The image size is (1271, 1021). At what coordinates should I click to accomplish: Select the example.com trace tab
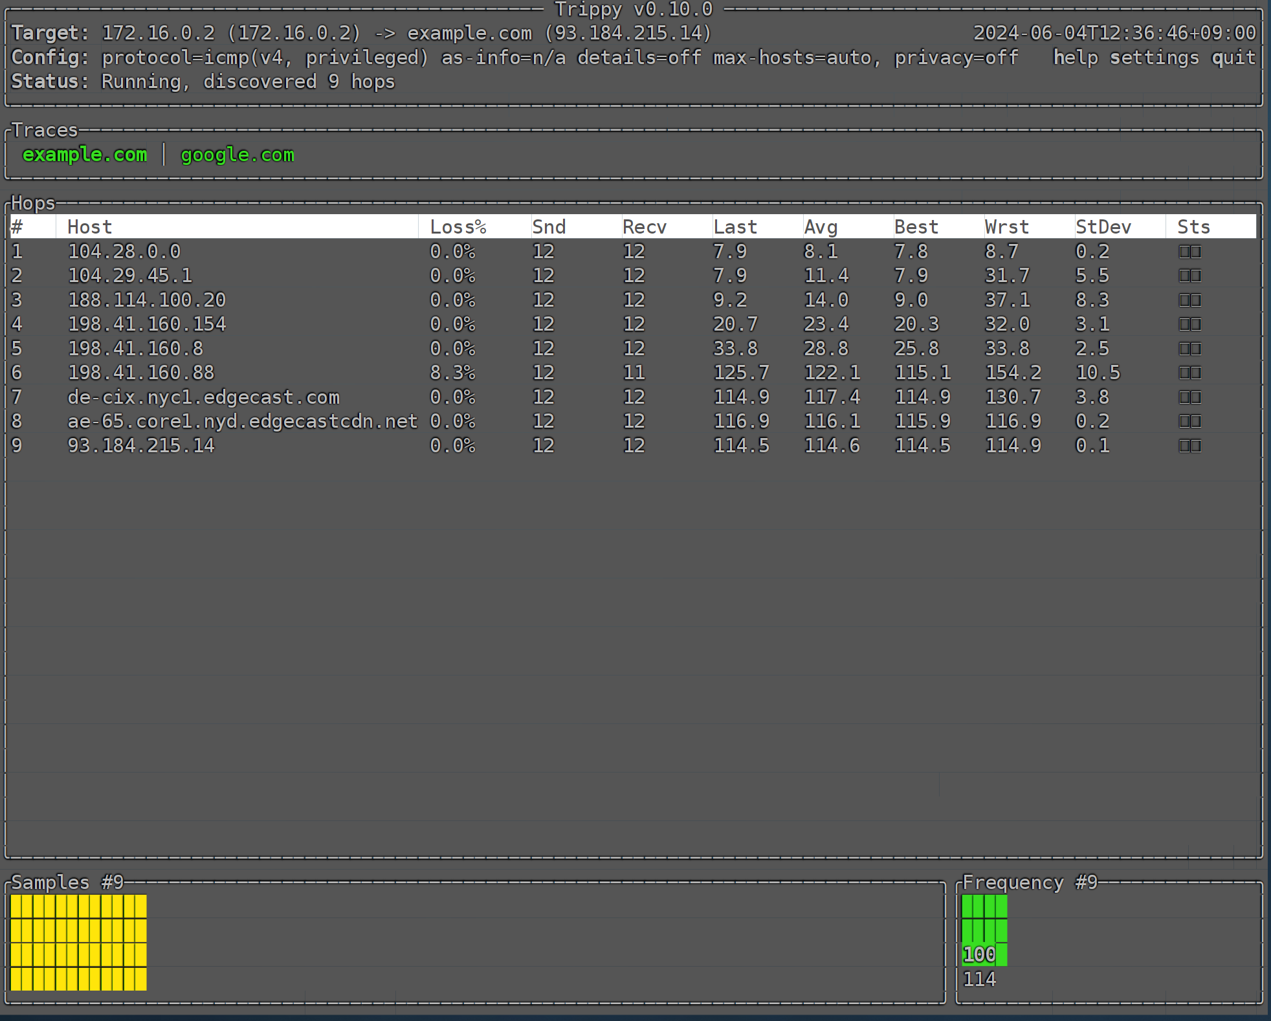[85, 155]
